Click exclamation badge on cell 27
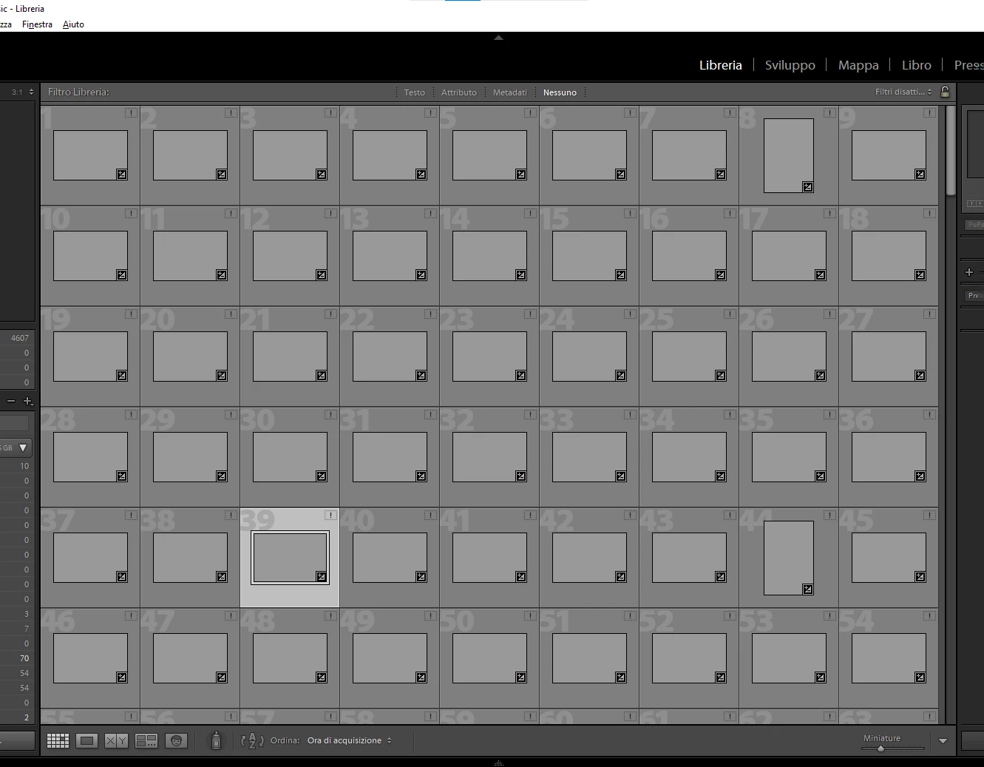Screen dimensions: 984x767 point(929,314)
